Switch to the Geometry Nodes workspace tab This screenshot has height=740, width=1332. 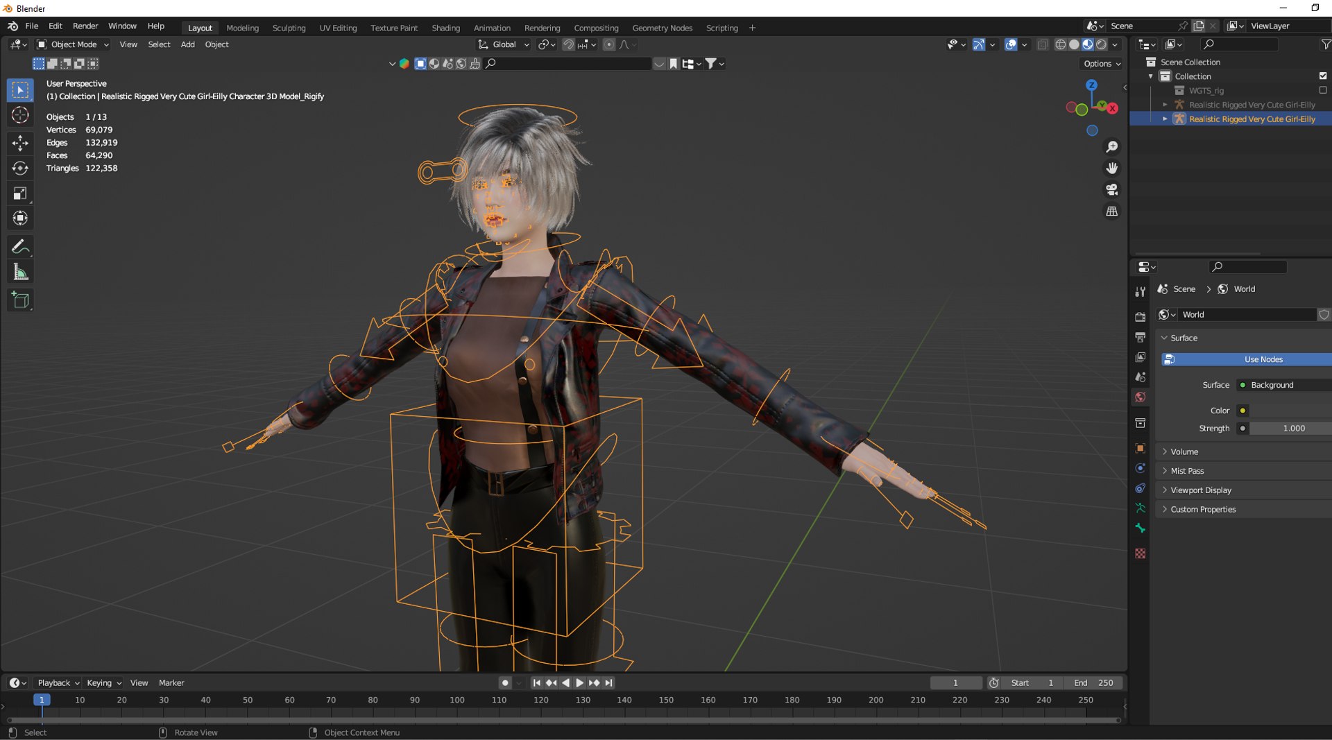[x=662, y=28]
